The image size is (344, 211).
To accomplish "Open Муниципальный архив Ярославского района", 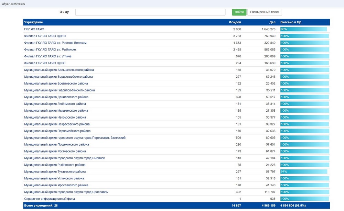I will [x=56, y=185].
